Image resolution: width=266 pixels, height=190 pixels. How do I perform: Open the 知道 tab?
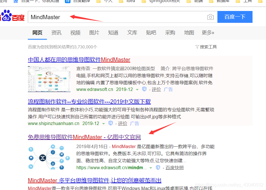pyautogui.click(x=113, y=33)
